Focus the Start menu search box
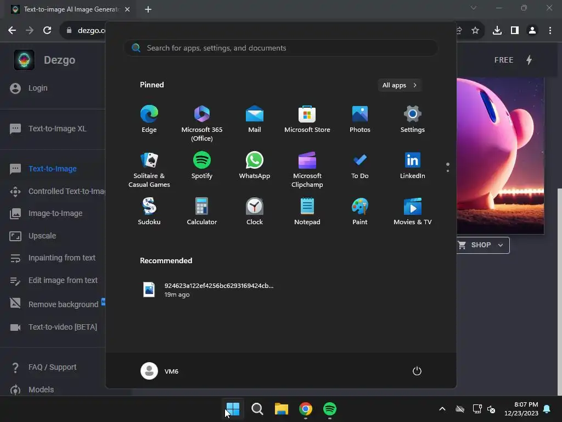The width and height of the screenshot is (562, 422). 281,48
